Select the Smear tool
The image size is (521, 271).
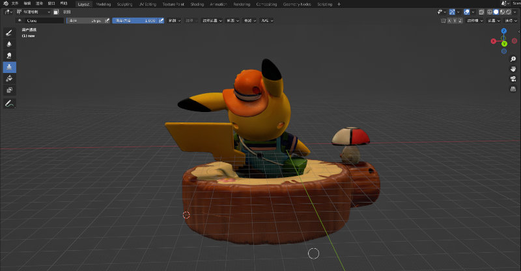[x=9, y=55]
